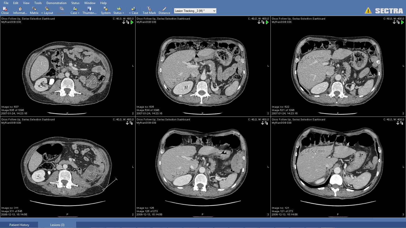This screenshot has height=228, width=406.
Task: Open the Matrix layout tool
Action: tap(34, 11)
